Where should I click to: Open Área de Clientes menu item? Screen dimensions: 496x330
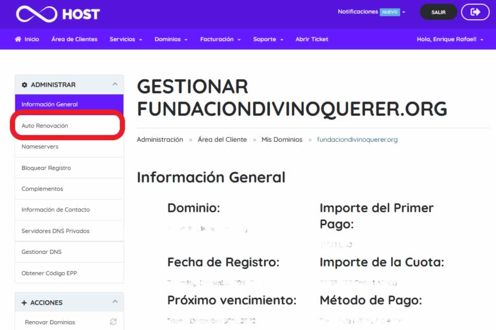[75, 39]
